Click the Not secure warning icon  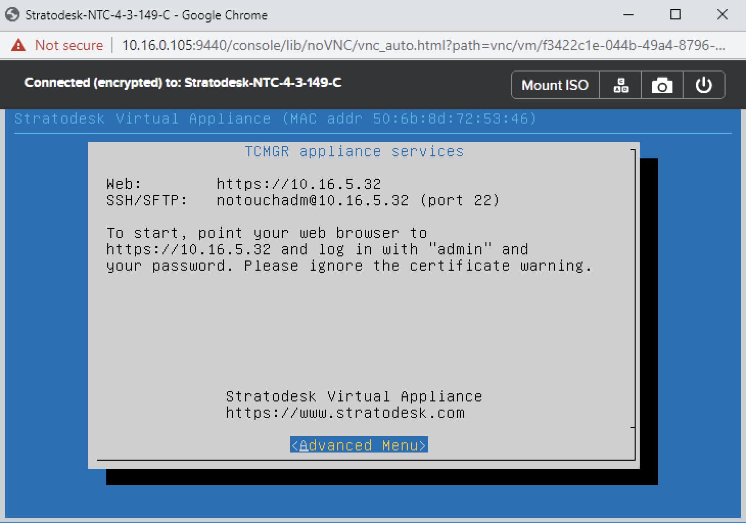tap(18, 45)
